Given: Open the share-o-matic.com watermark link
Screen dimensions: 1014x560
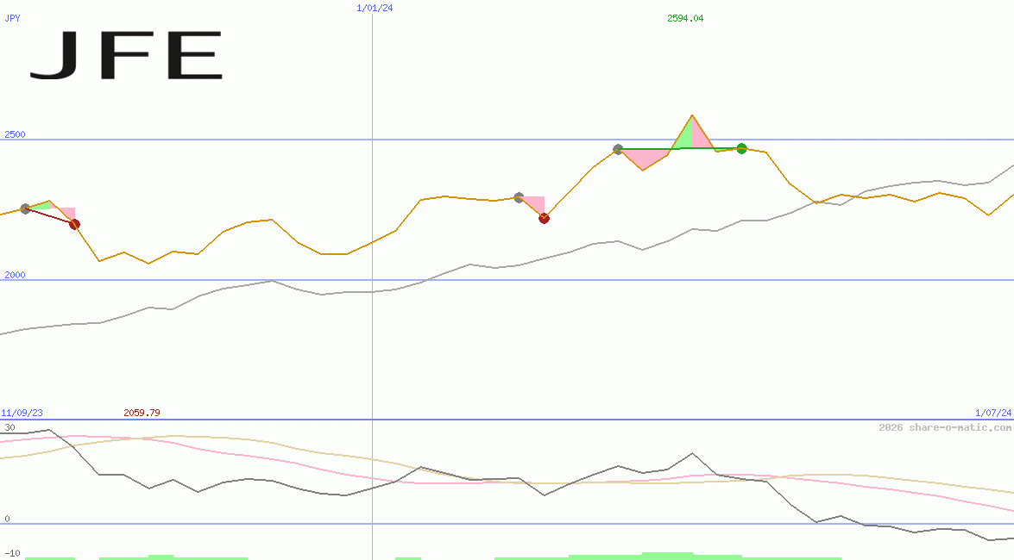Looking at the screenshot, I should (x=945, y=427).
